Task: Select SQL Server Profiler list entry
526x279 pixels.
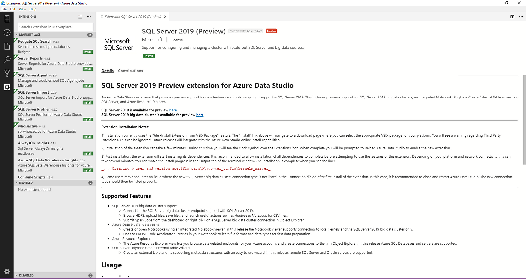Action: click(x=55, y=115)
